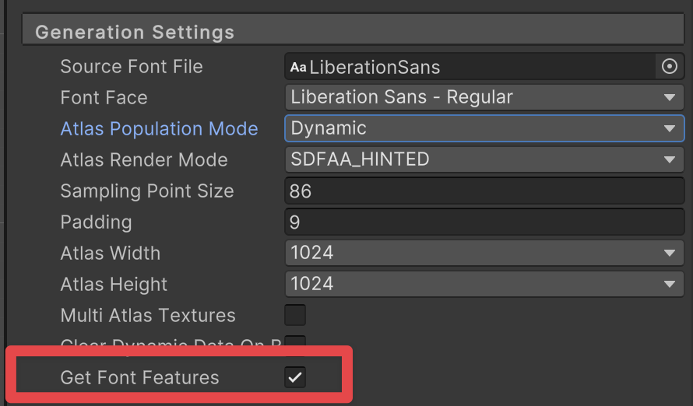Click the Padding value field
This screenshot has width=693, height=406.
point(484,222)
